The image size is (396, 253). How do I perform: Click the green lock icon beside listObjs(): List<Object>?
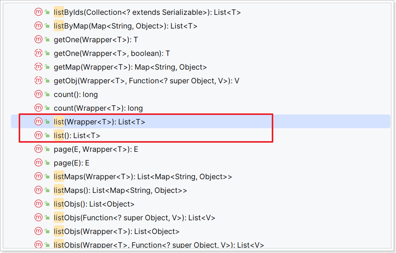47,204
